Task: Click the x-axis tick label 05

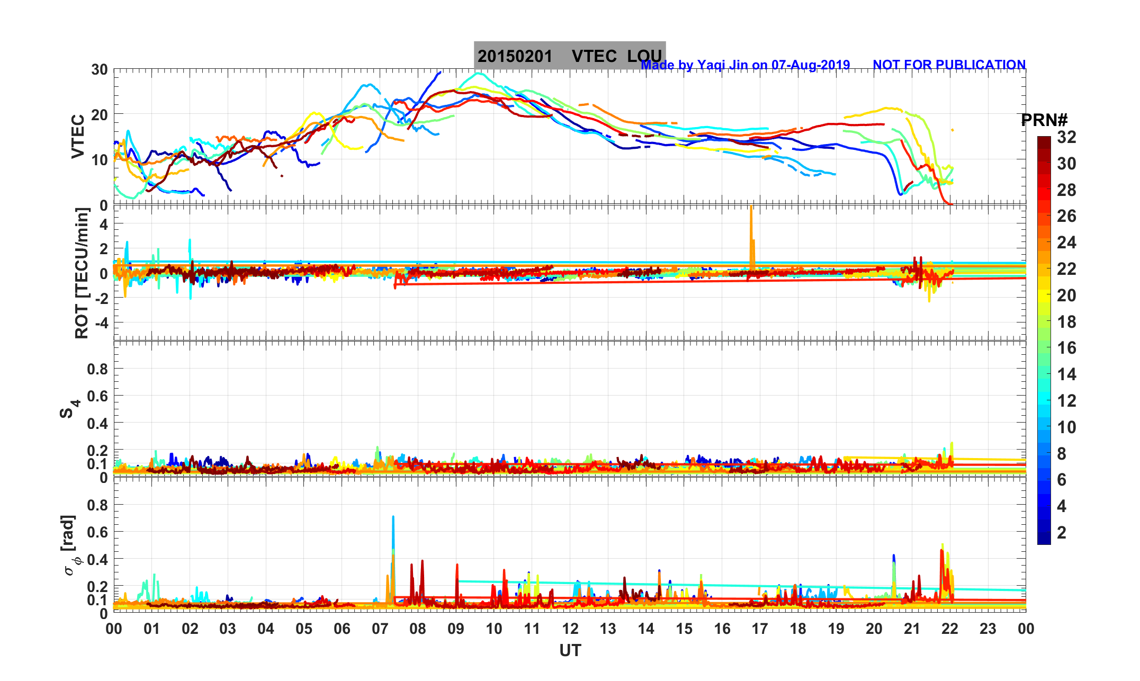Action: click(x=304, y=629)
